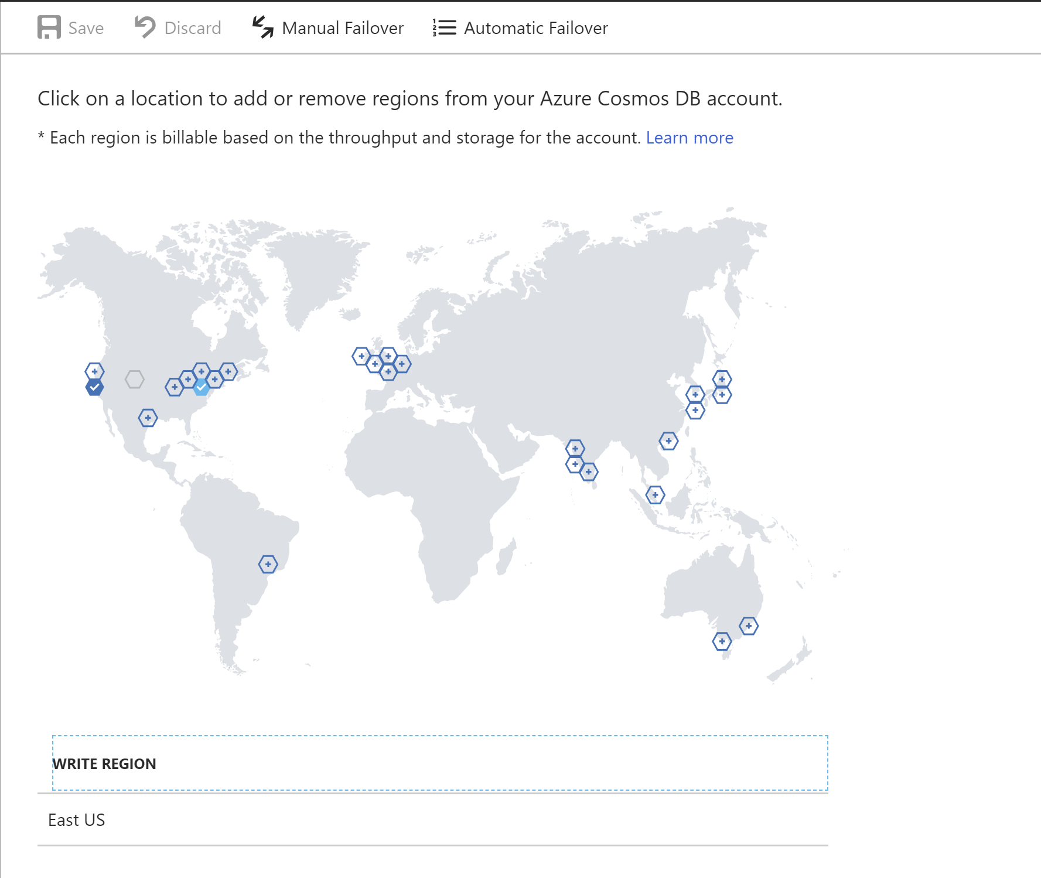Add the Southeast Asia hexagon near Singapore
This screenshot has width=1041, height=878.
click(655, 495)
